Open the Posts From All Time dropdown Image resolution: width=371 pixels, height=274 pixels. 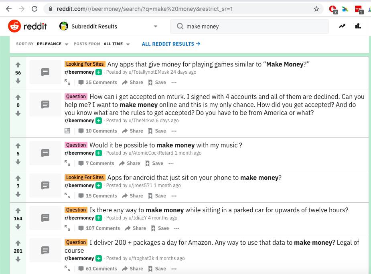click(x=117, y=44)
